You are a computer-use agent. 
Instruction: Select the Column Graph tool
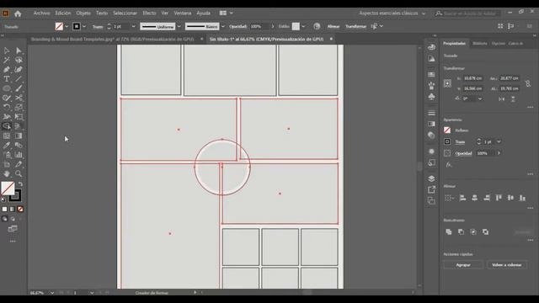point(19,155)
